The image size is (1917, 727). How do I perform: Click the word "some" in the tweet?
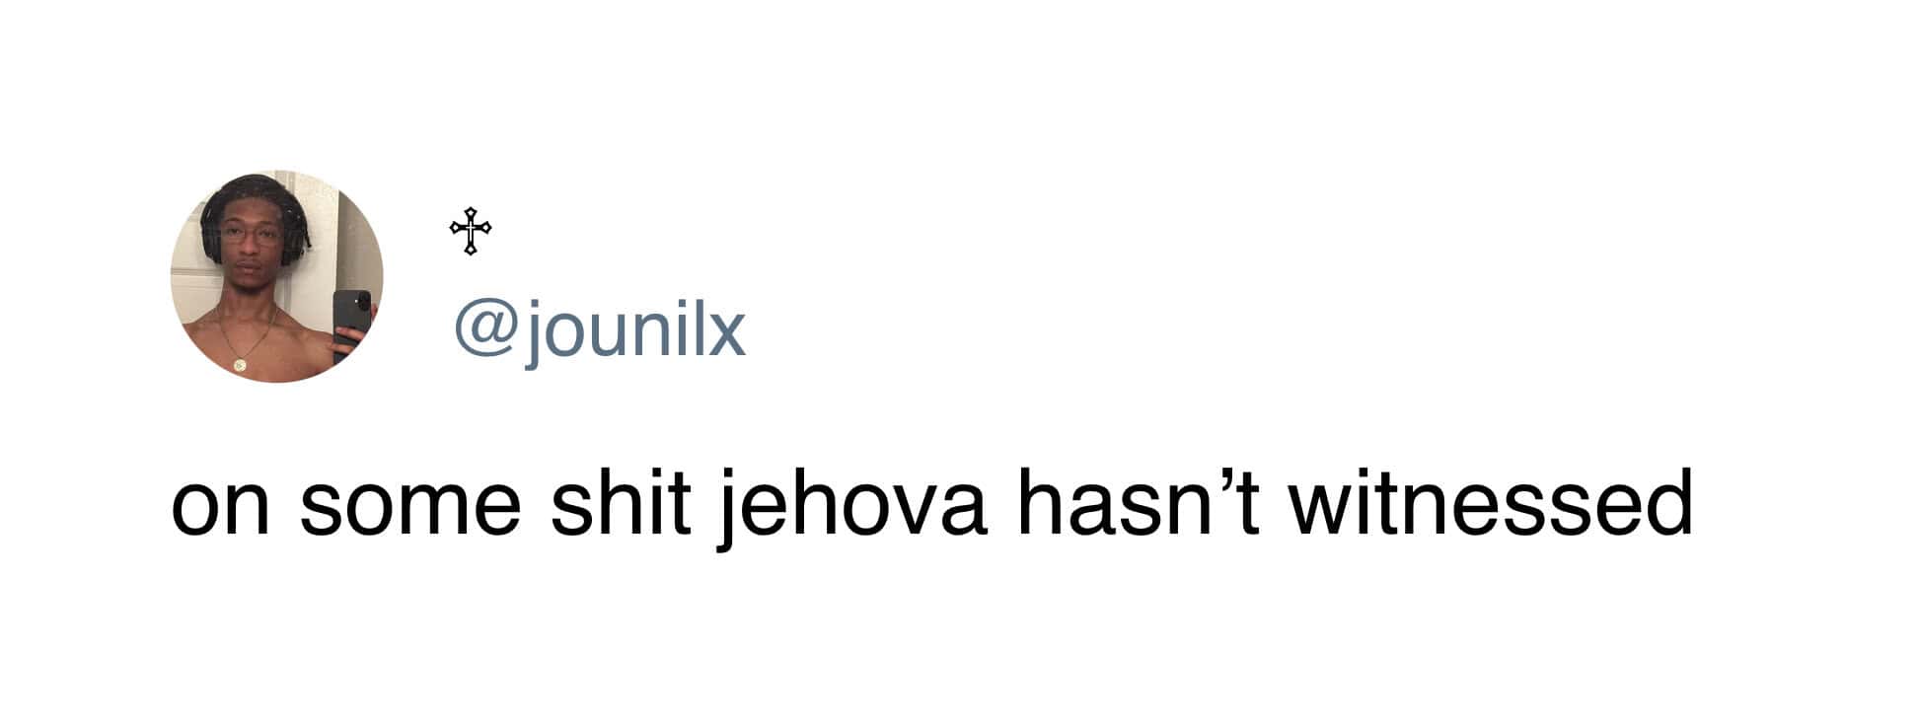(x=408, y=505)
